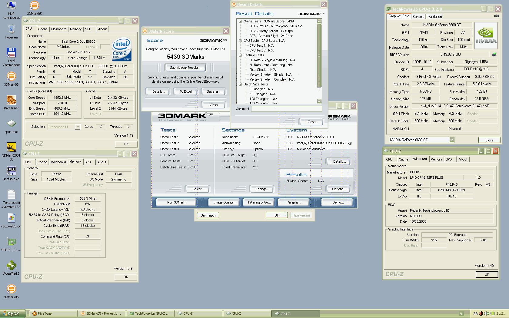This screenshot has width=509, height=318.
Task: Click Close button in GPU-Z
Action: tap(489, 140)
